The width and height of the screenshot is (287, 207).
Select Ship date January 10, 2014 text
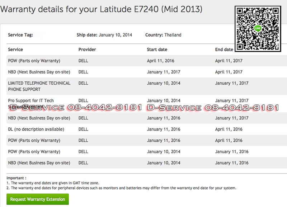(x=104, y=35)
